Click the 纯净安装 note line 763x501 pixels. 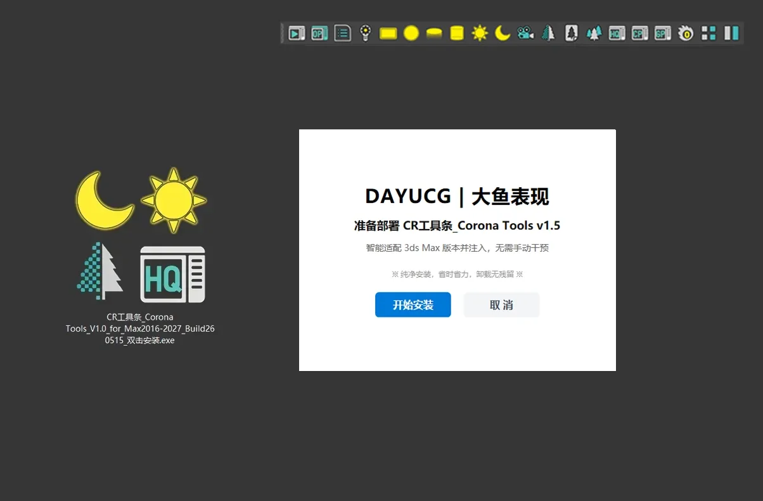(x=457, y=275)
